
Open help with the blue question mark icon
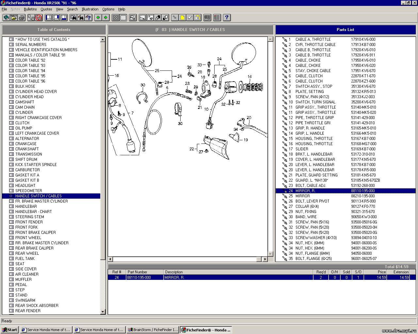(x=227, y=18)
